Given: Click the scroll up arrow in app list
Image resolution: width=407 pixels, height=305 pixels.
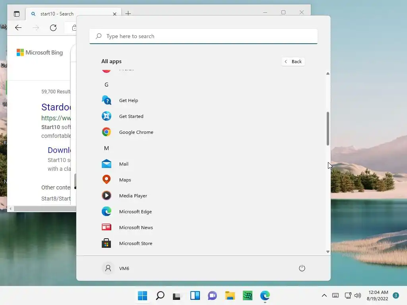Looking at the screenshot, I should 328,73.
